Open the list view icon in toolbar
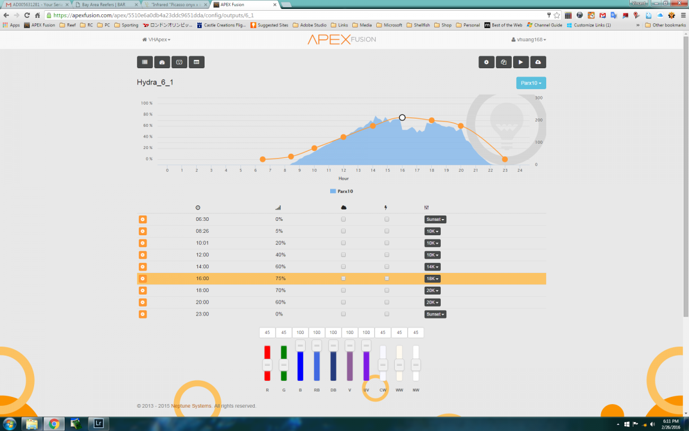The image size is (689, 431). pyautogui.click(x=145, y=62)
